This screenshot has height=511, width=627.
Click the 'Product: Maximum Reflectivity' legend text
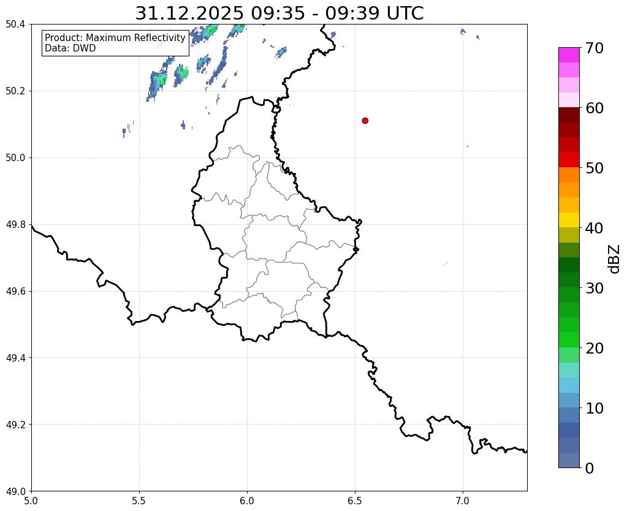tap(115, 37)
